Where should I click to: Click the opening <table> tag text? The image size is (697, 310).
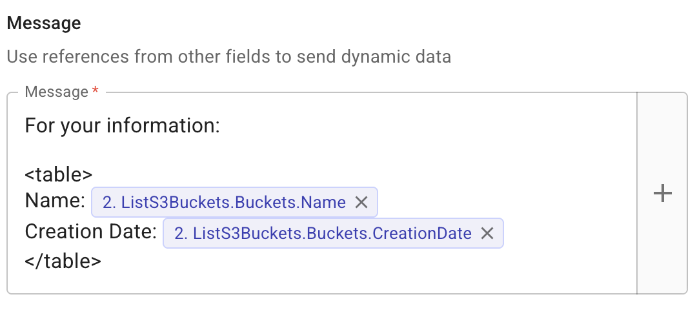pyautogui.click(x=58, y=174)
